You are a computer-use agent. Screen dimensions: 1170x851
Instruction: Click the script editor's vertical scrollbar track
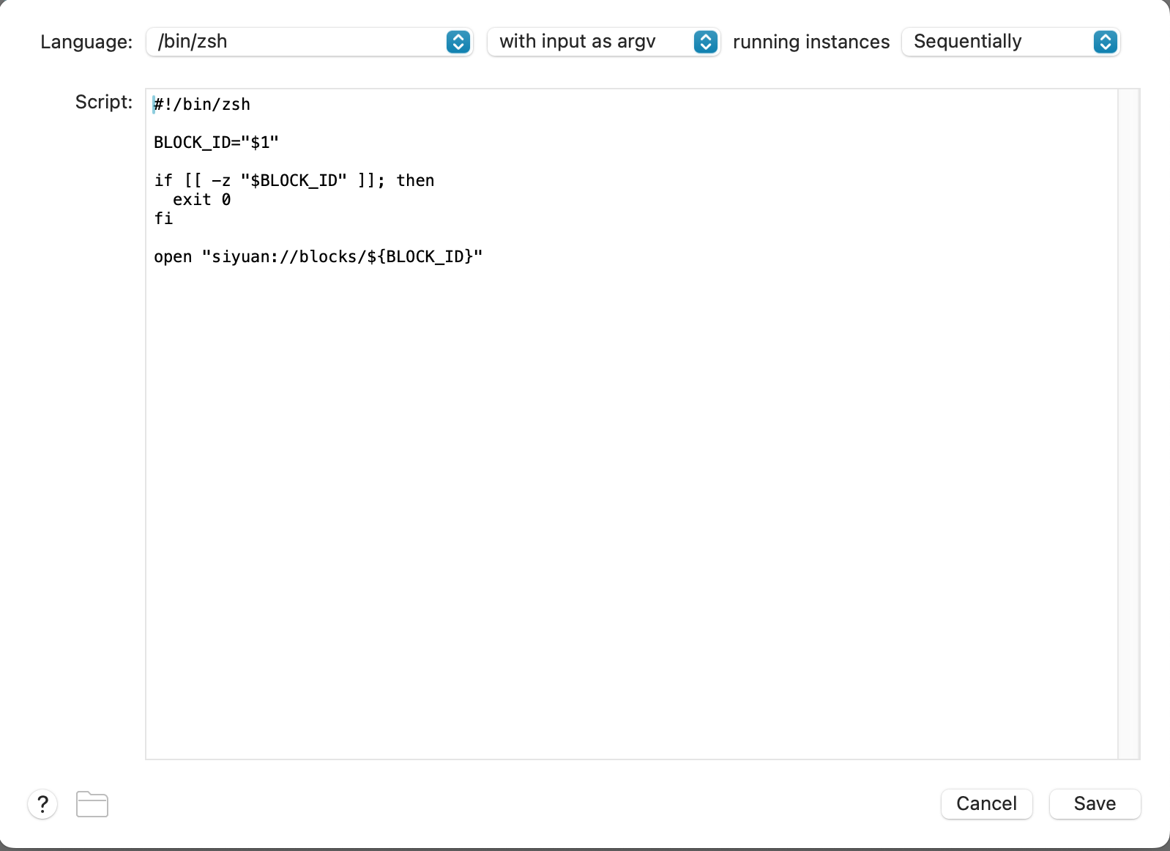[1128, 424]
